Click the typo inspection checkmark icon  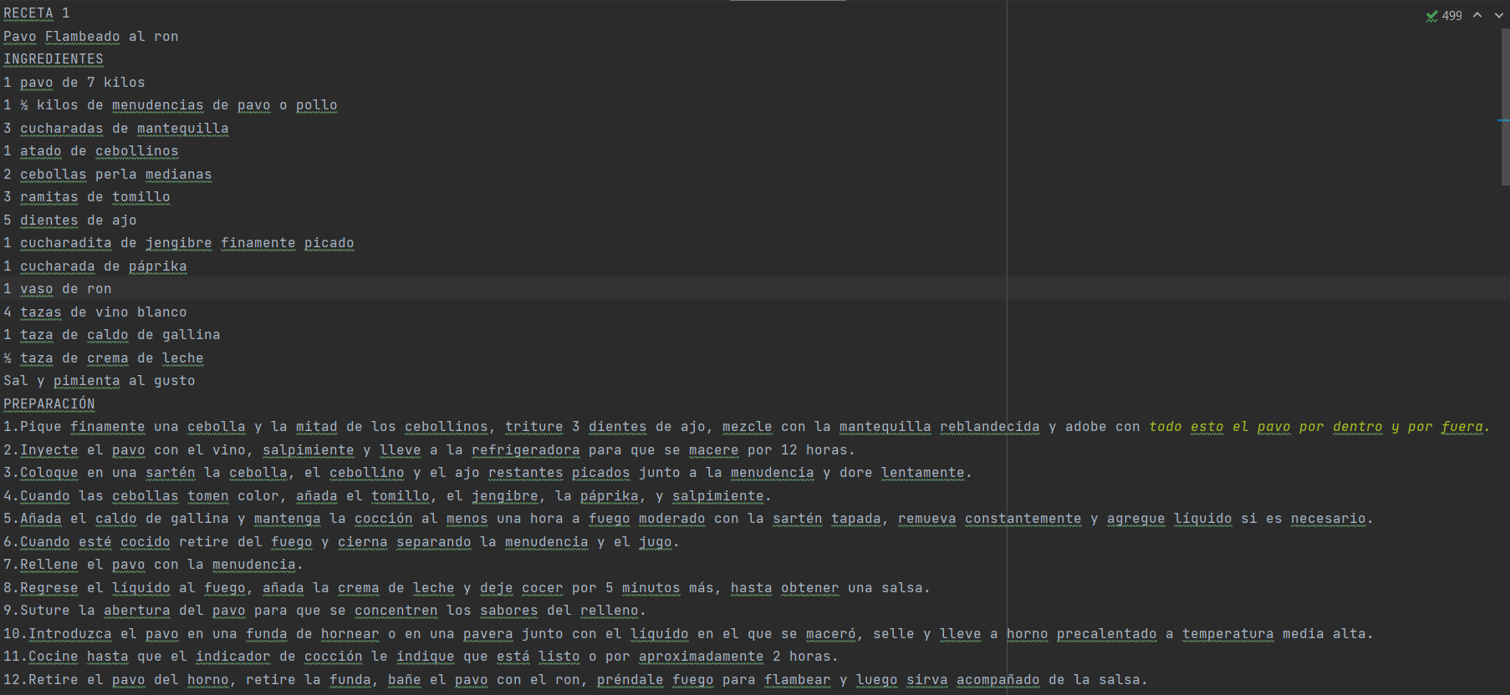click(1432, 16)
